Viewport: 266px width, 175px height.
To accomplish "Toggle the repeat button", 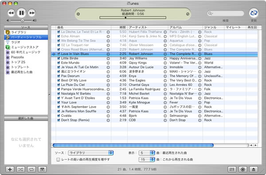I will 31,169.
